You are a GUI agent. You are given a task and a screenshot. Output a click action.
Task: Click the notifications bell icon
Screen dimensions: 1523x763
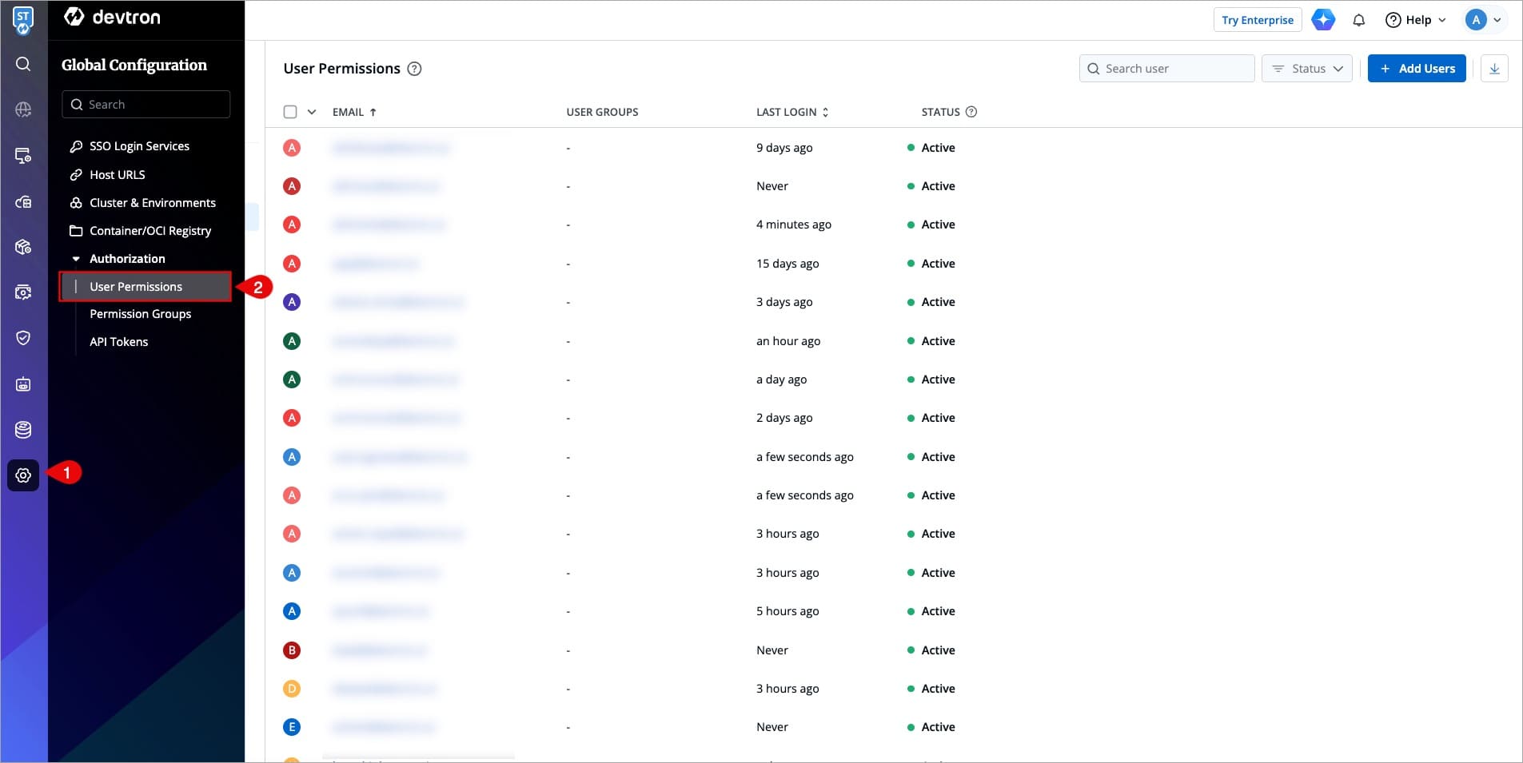(1358, 20)
